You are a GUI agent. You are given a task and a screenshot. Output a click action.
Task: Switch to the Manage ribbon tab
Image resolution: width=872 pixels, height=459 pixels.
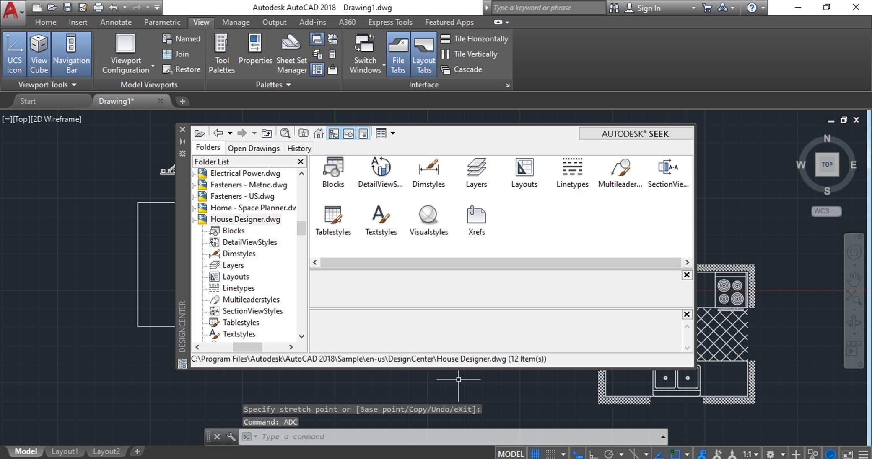[x=236, y=22]
